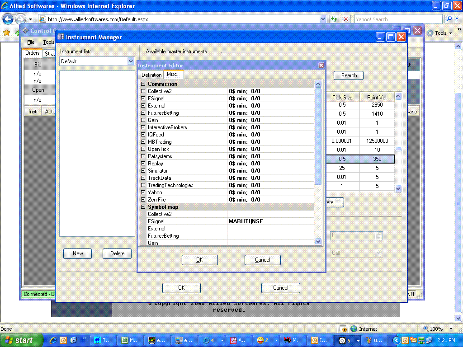Select the Orders tab in Control Center
The width and height of the screenshot is (463, 347).
(32, 53)
